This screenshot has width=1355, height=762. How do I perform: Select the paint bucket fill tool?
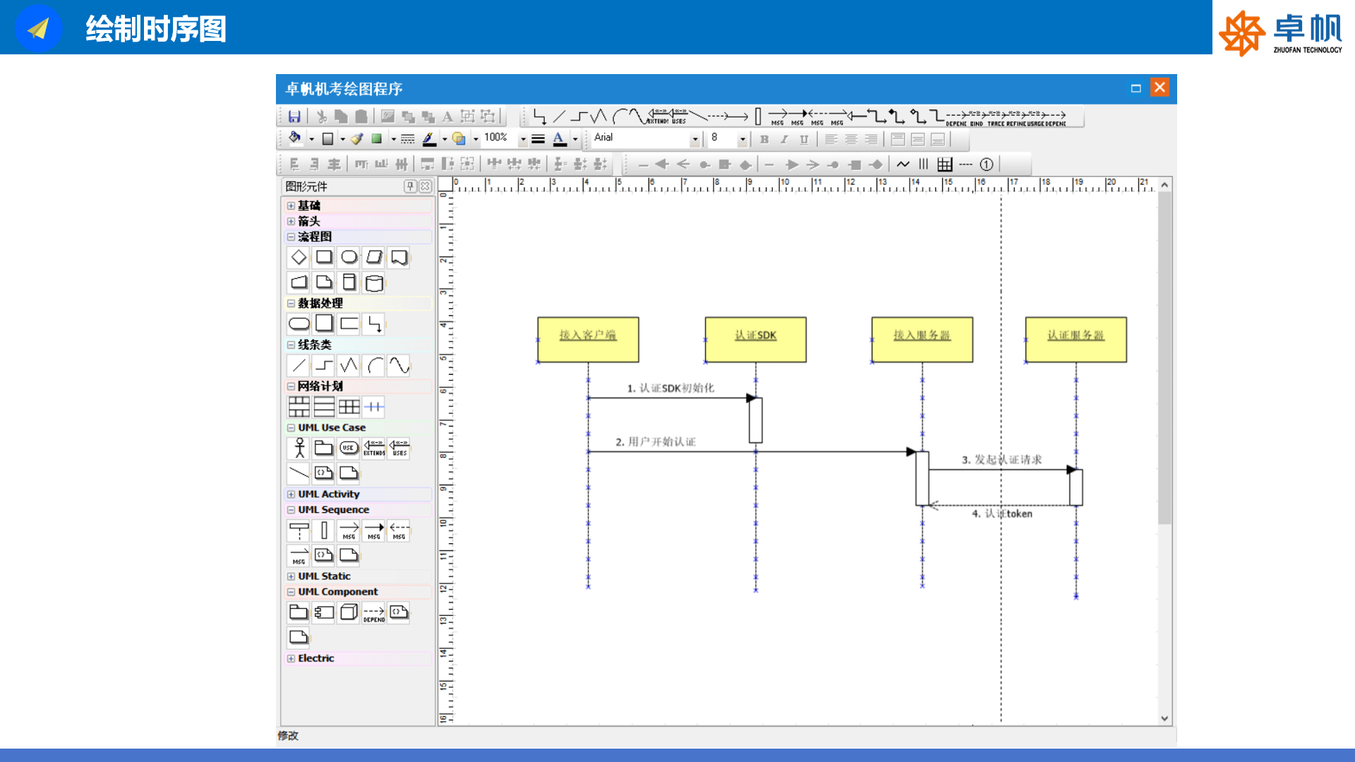point(295,138)
